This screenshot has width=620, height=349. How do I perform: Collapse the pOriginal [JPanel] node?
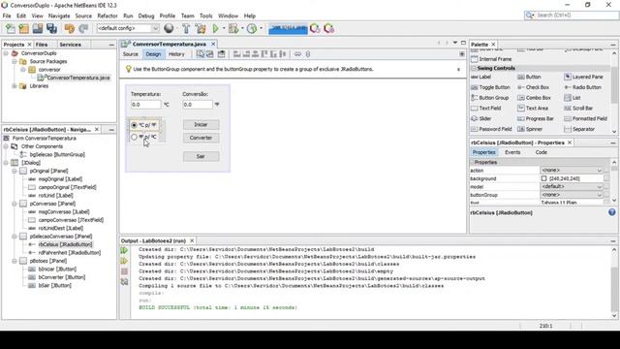pyautogui.click(x=15, y=171)
